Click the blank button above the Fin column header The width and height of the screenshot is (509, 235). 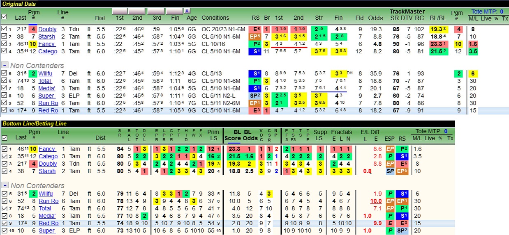pos(174,11)
